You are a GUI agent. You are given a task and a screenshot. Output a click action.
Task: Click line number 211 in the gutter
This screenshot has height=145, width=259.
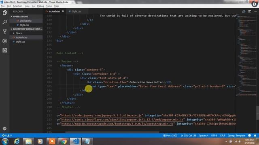pyautogui.click(x=49, y=111)
